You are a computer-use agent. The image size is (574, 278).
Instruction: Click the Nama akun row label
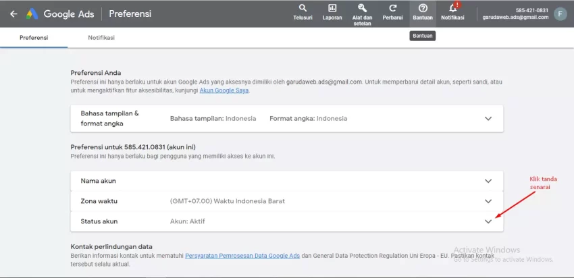click(98, 181)
